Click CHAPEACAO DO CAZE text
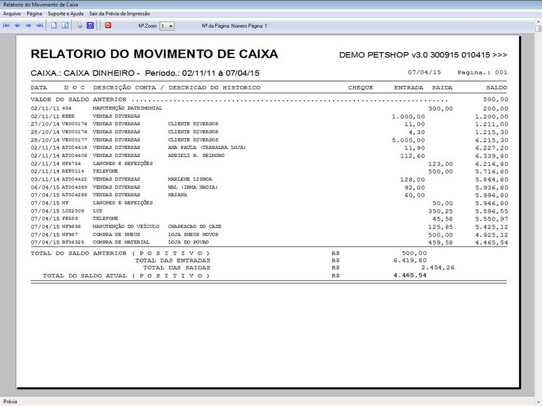Viewport: 542px width, 406px height. pos(194,227)
